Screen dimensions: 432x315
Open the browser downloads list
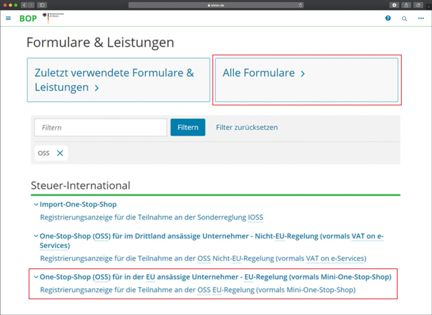[x=394, y=5]
